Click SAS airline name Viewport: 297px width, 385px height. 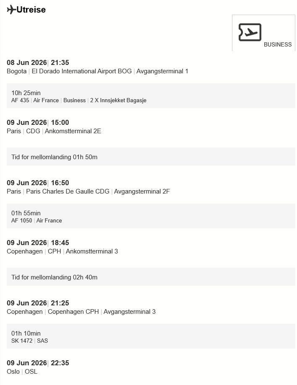[x=42, y=341]
